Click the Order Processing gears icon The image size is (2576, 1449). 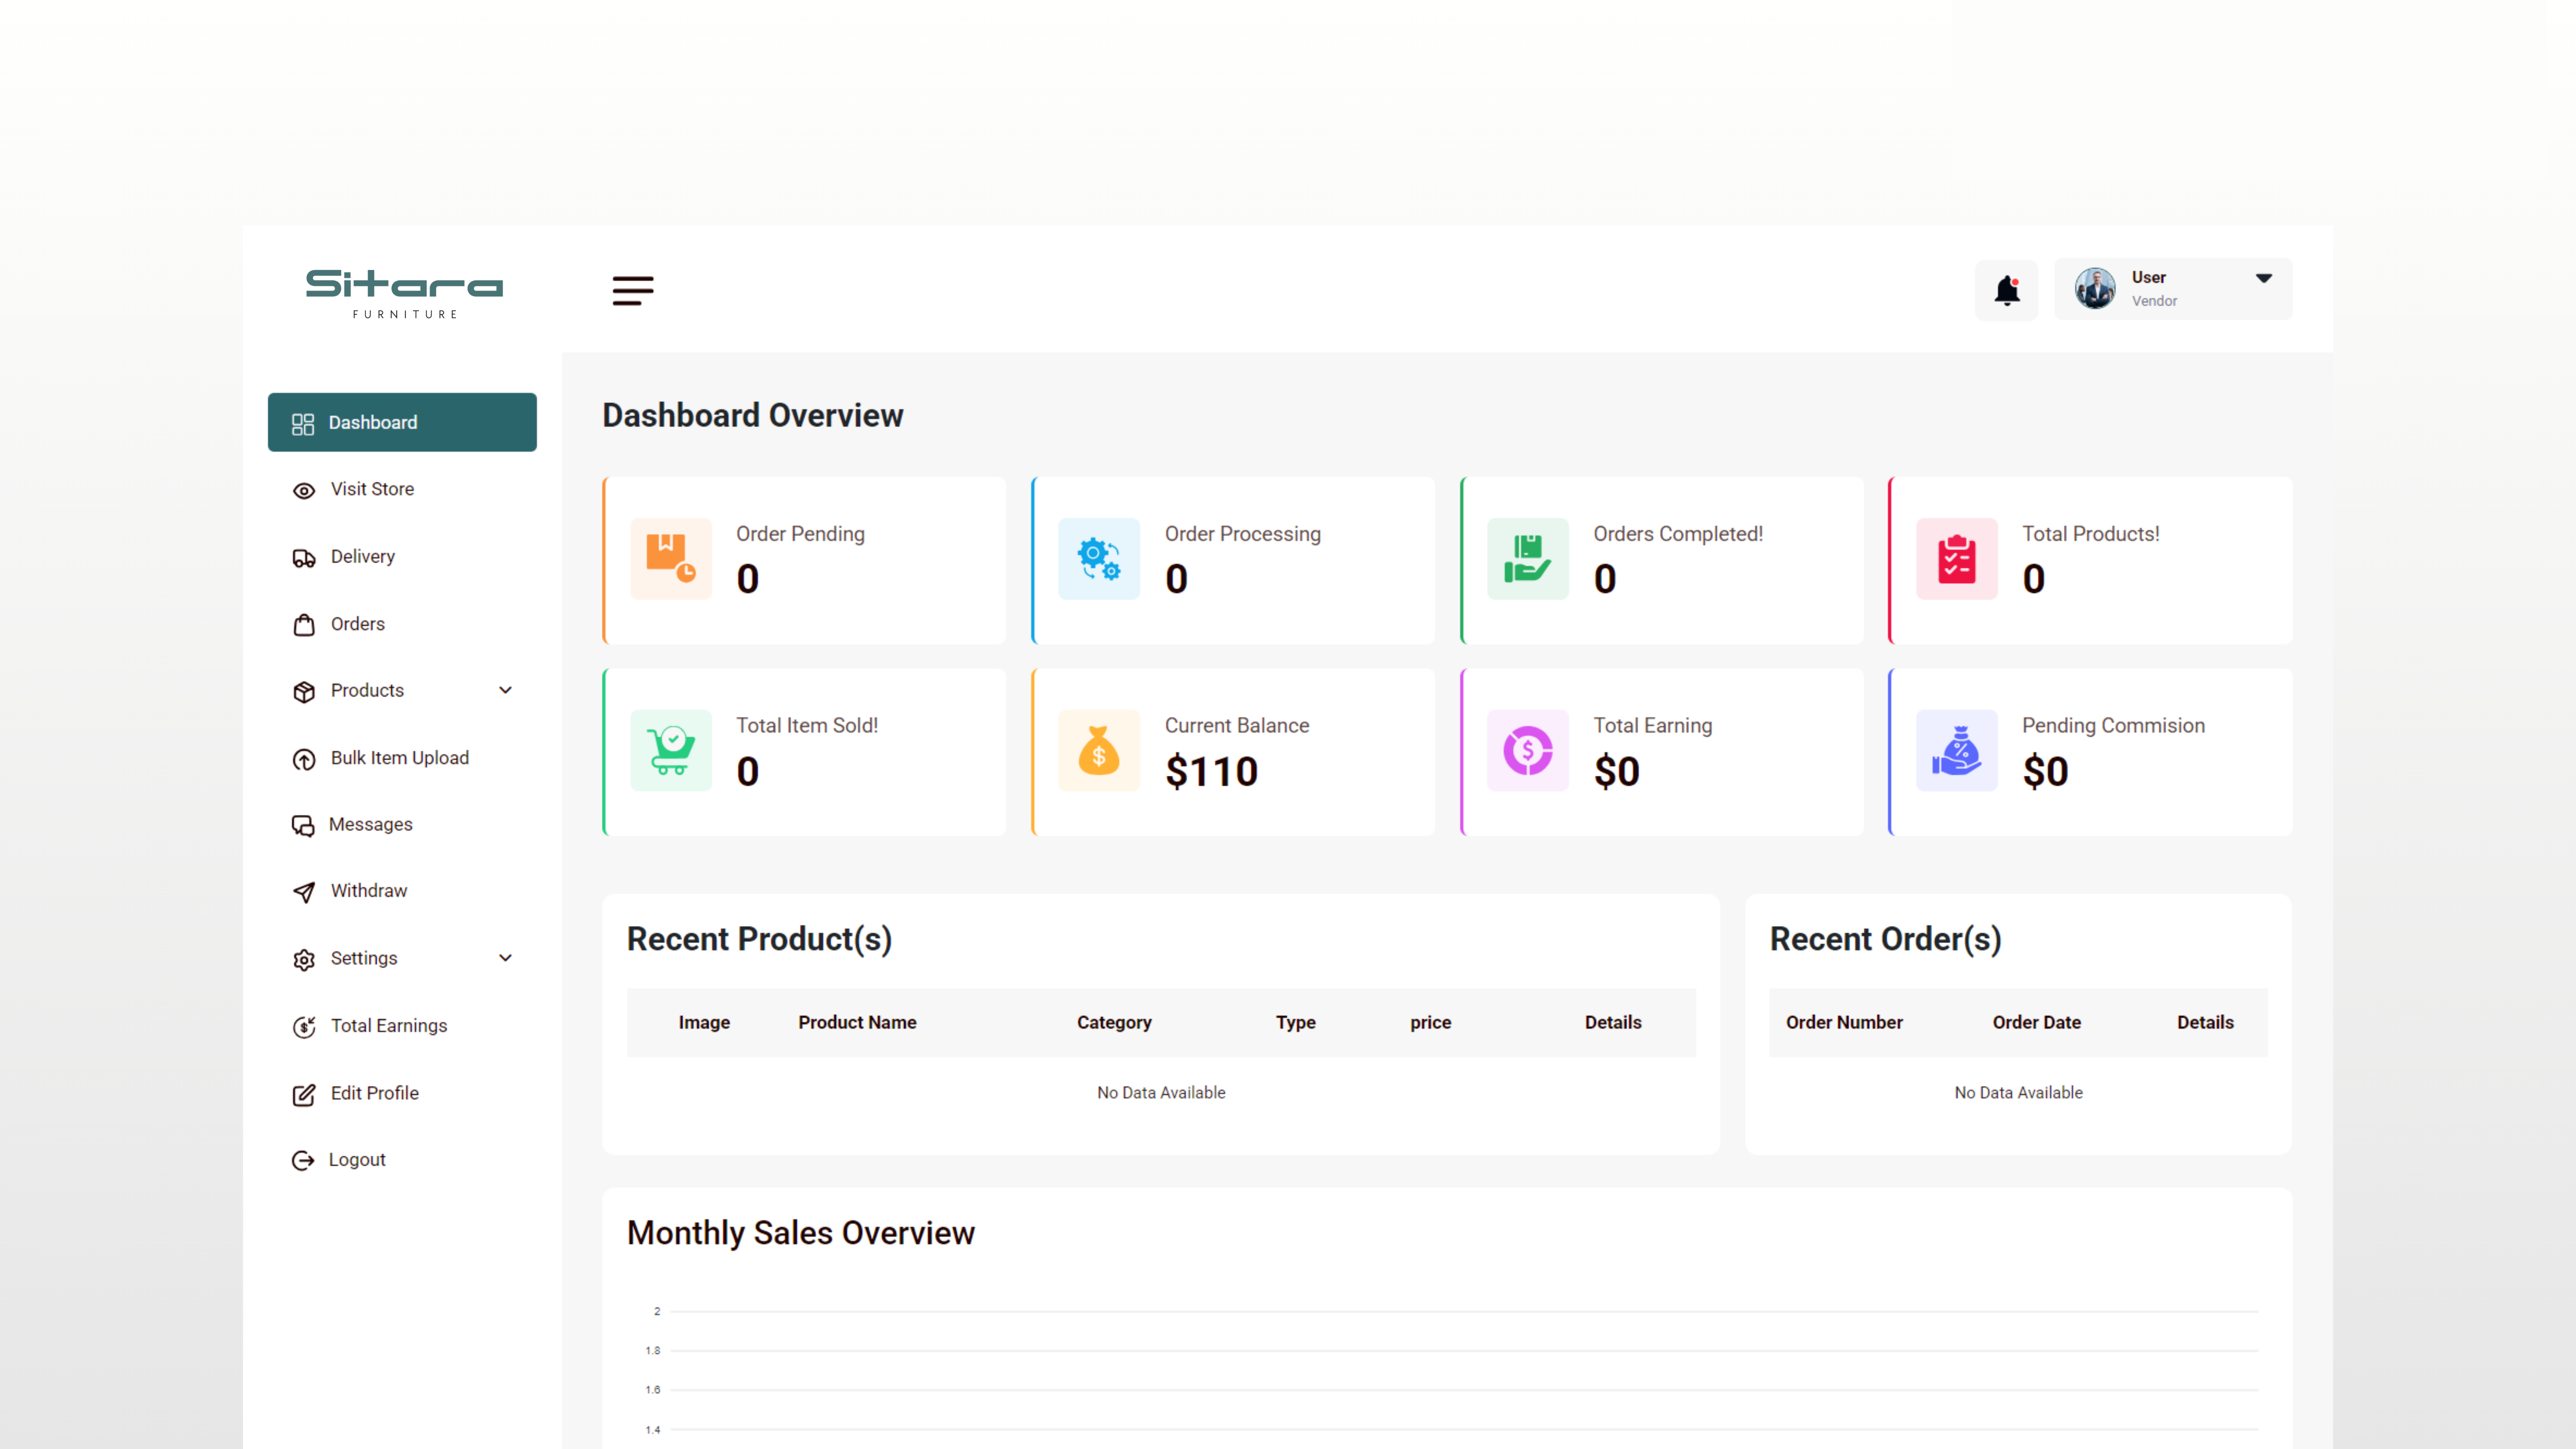click(1098, 558)
